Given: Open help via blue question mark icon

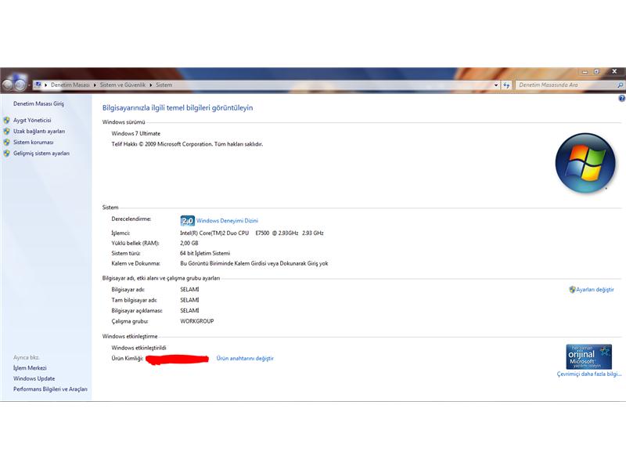Looking at the screenshot, I should tap(621, 99).
